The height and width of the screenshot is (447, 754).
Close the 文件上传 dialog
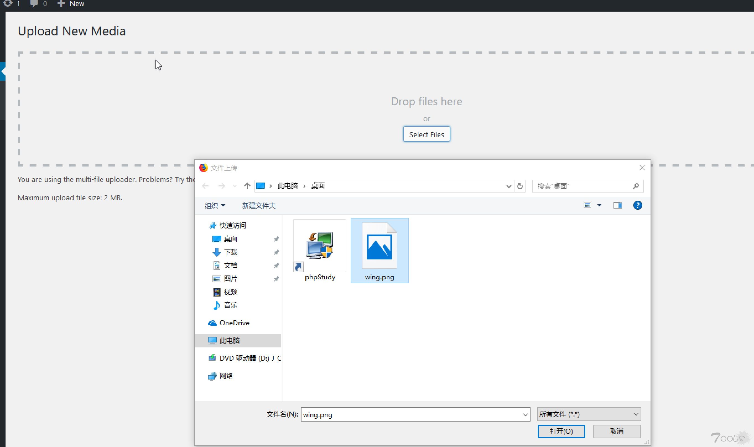[x=642, y=168]
